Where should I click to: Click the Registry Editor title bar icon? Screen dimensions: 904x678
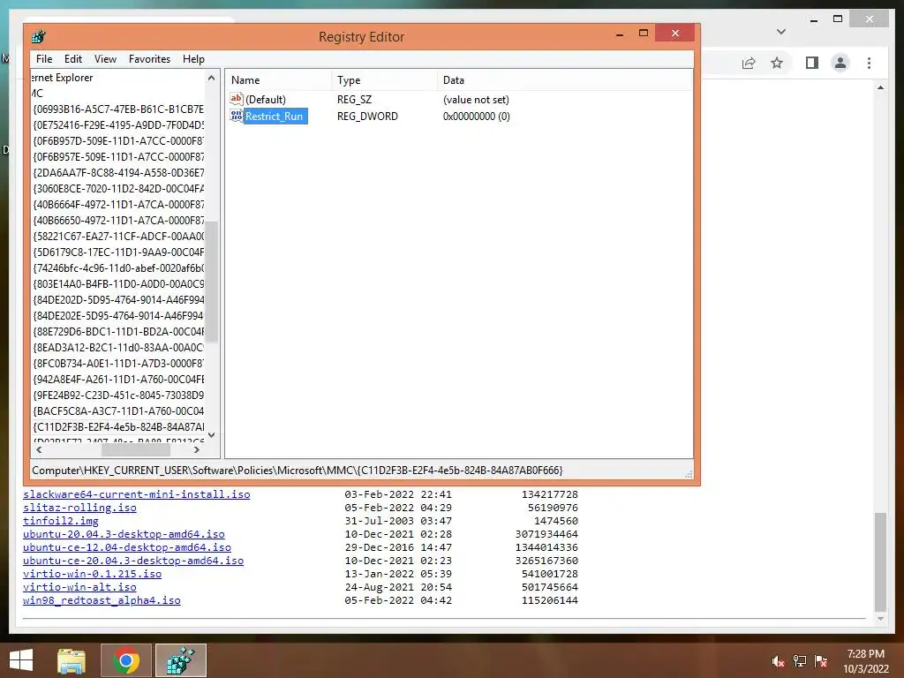pos(39,37)
